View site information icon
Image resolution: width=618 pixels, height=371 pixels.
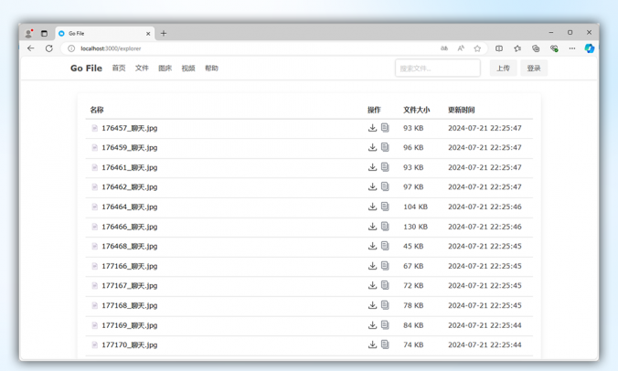pyautogui.click(x=71, y=48)
